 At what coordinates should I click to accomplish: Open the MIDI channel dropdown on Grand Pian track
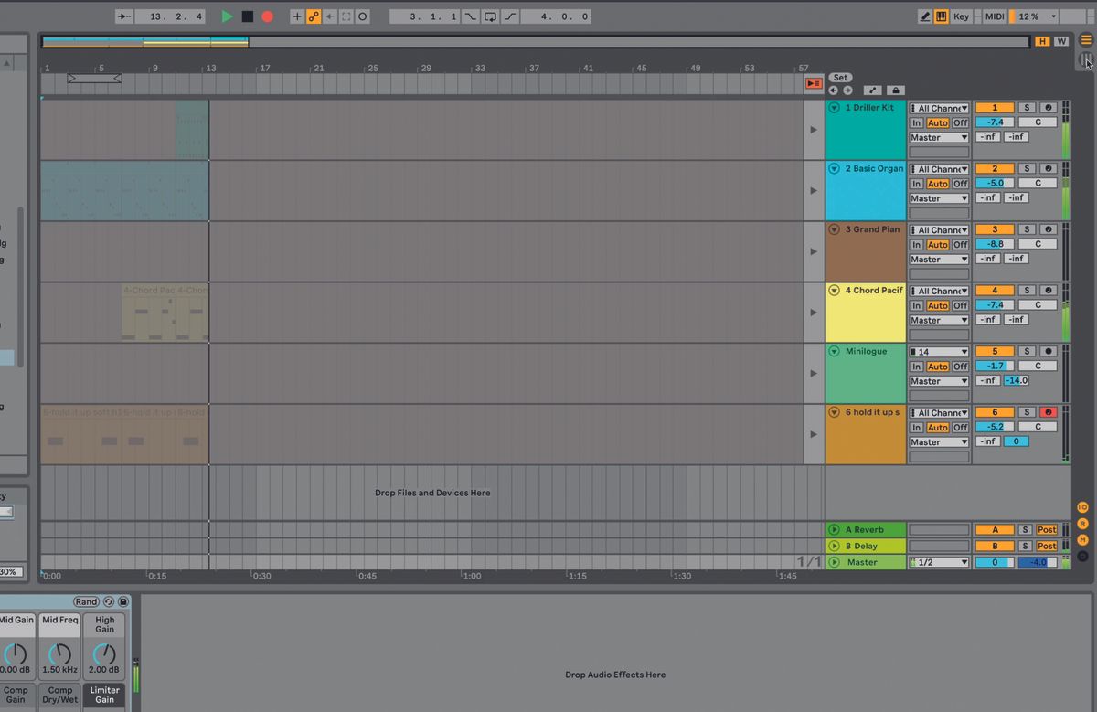[939, 229]
